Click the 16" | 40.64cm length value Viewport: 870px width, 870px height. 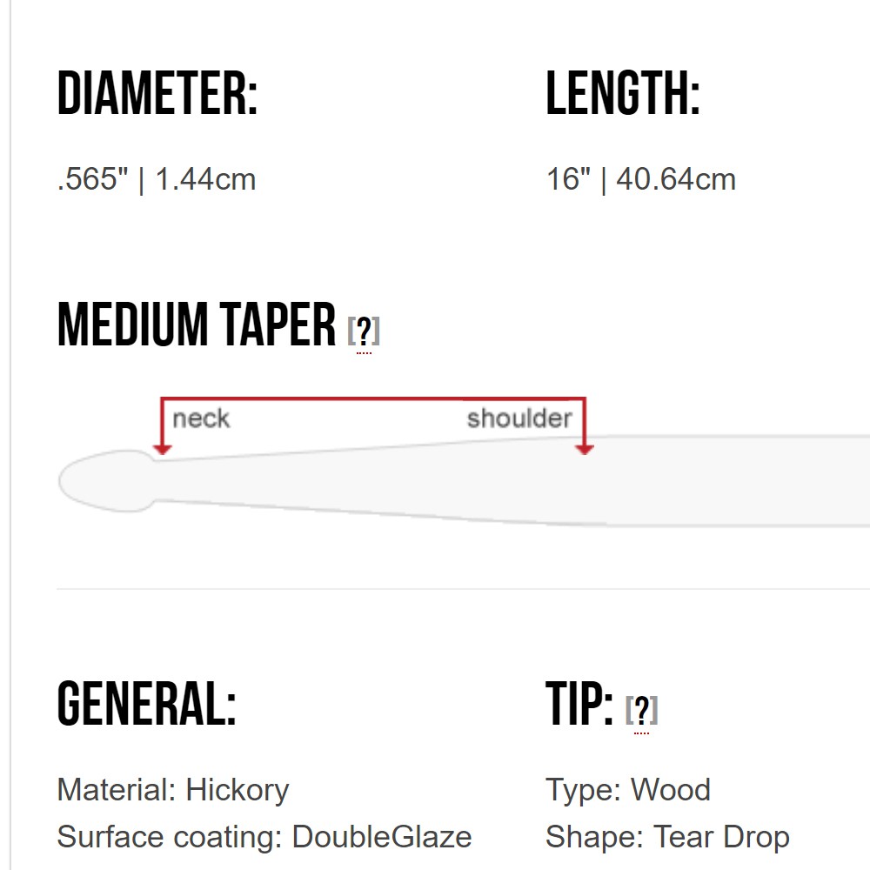pyautogui.click(x=640, y=179)
